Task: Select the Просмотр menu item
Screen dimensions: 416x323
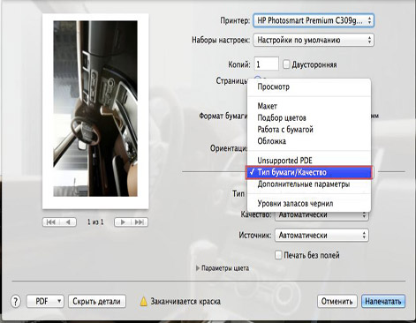Action: click(x=309, y=86)
